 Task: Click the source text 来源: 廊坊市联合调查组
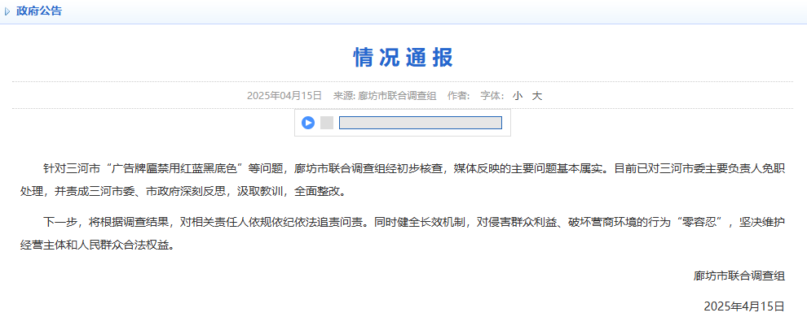point(385,95)
